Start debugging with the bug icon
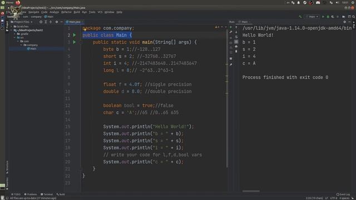This screenshot has height=200, width=356. point(328,17)
